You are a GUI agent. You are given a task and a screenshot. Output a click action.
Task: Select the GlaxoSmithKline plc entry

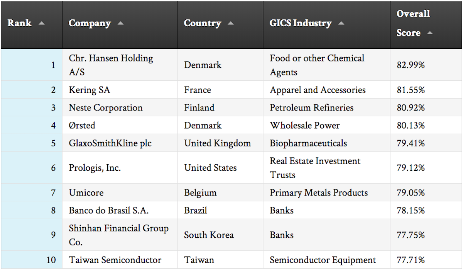(x=110, y=143)
